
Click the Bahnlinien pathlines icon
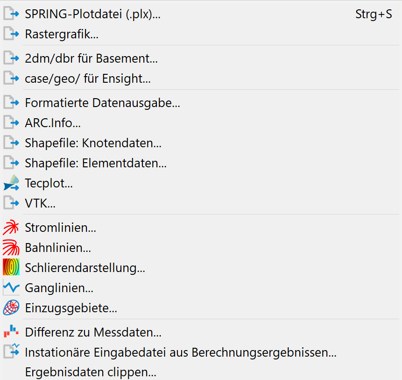11,247
